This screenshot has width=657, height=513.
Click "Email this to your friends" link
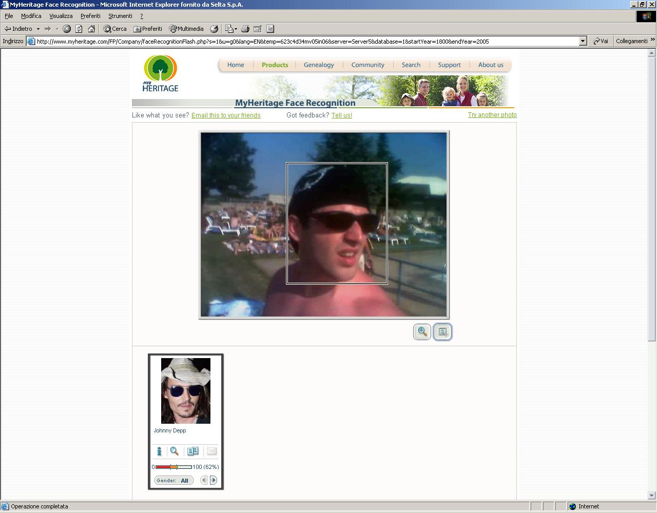tap(226, 115)
